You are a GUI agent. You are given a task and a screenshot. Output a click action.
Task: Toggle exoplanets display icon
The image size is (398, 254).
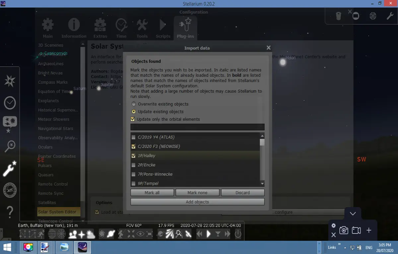click(160, 234)
